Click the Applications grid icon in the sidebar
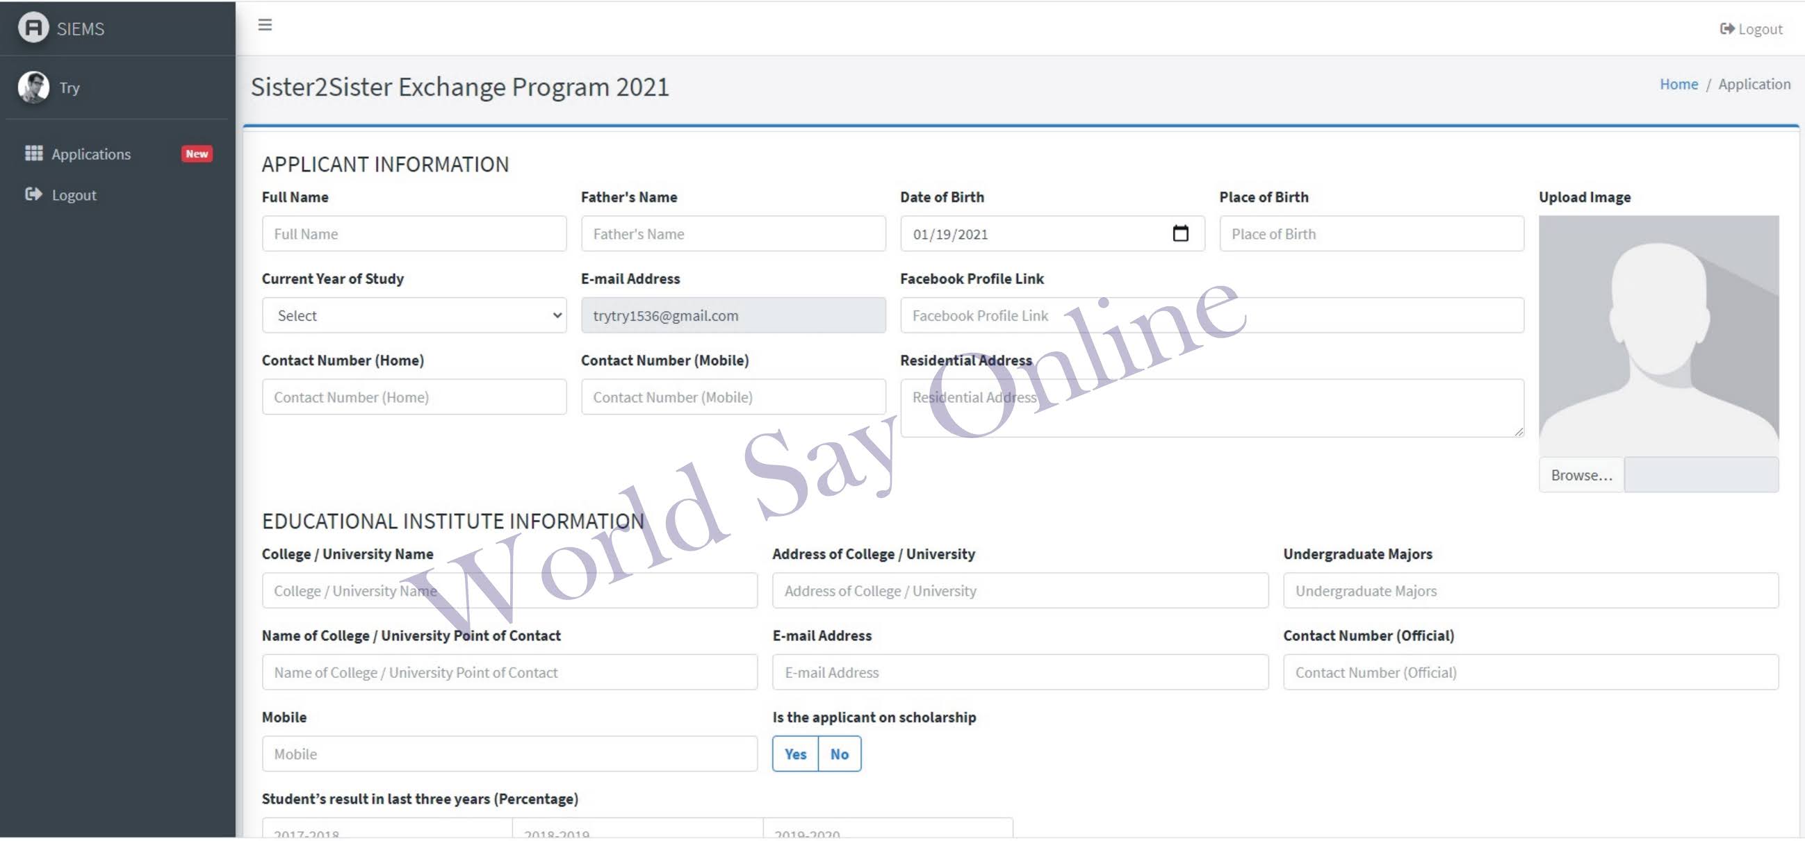Screen dimensions: 1805x841 click(x=33, y=153)
